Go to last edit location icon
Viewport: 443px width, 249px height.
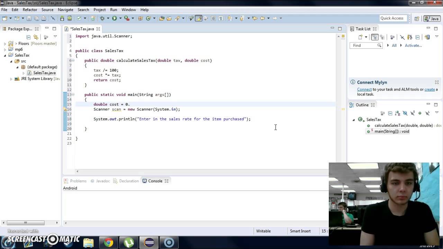tap(255, 18)
